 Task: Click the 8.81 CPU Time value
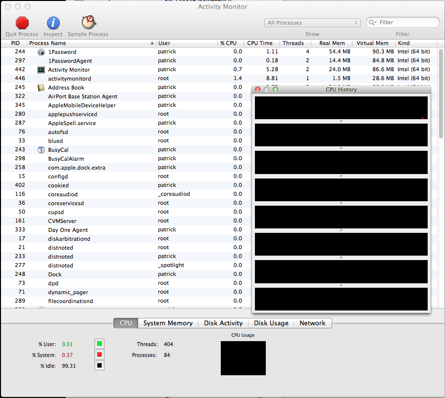(x=272, y=78)
